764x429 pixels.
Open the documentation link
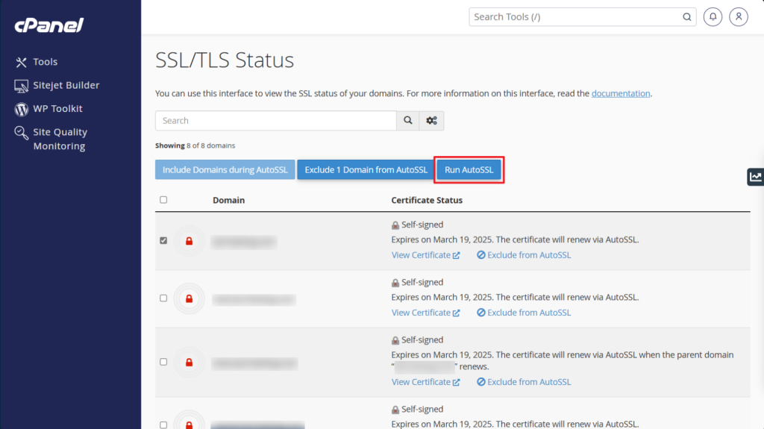(x=621, y=93)
